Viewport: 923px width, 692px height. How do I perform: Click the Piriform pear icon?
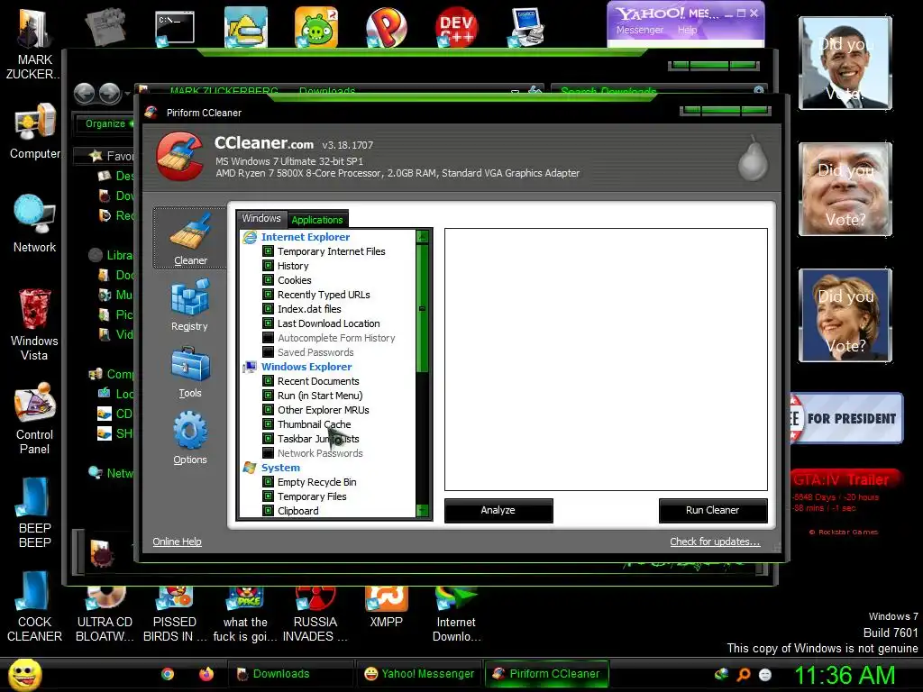pyautogui.click(x=753, y=159)
